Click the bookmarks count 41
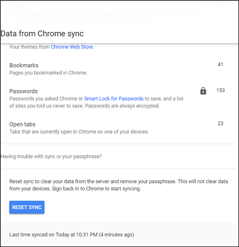The width and height of the screenshot is (239, 247). 220,64
